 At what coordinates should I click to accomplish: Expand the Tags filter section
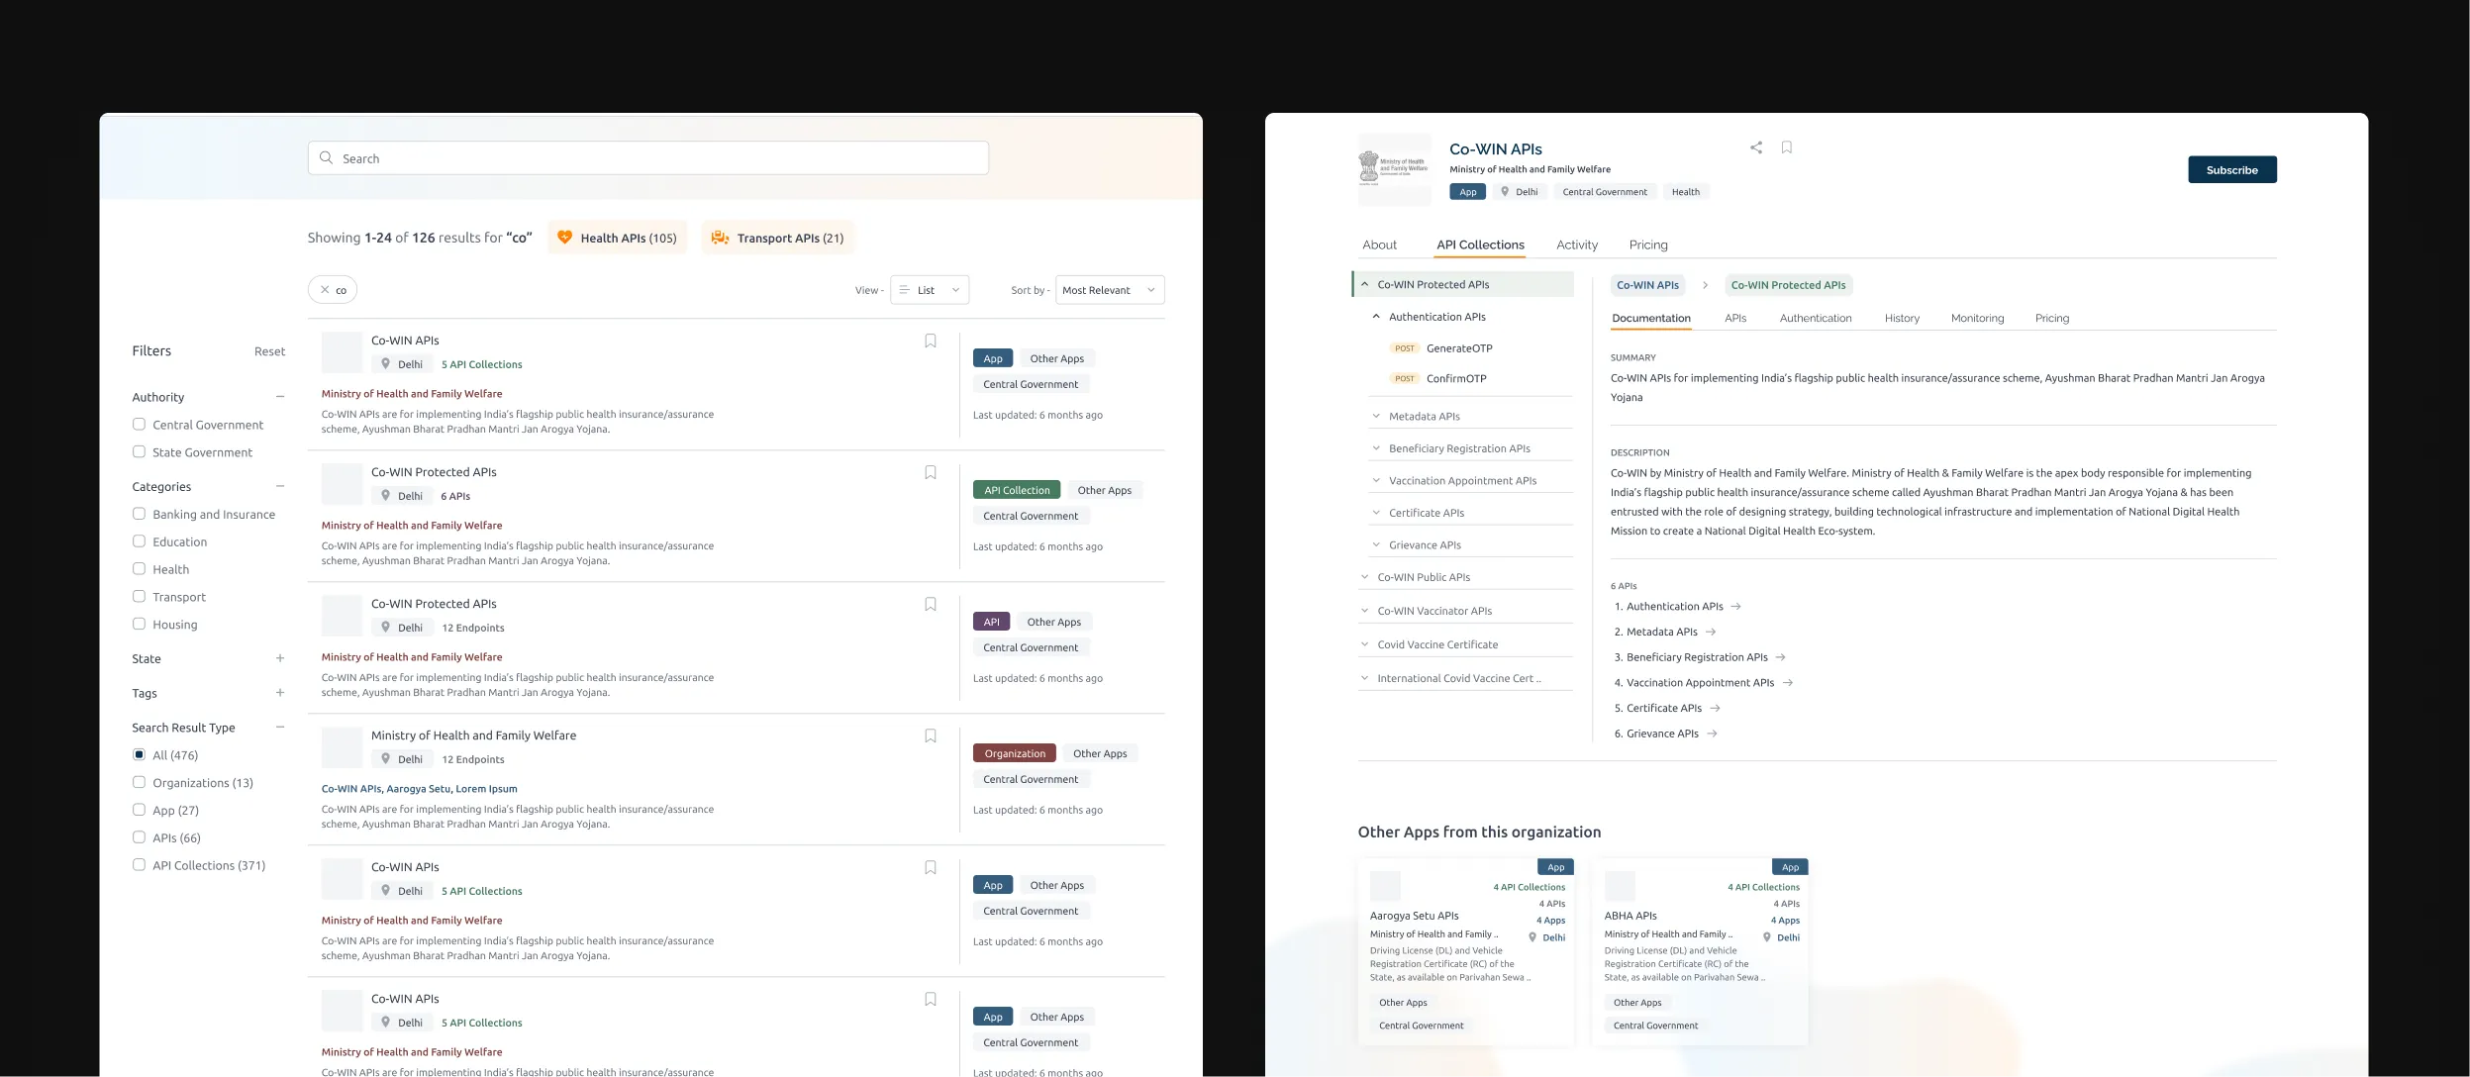click(280, 694)
